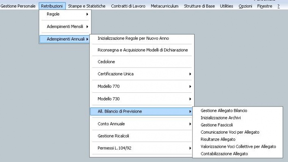The width and height of the screenshot is (288, 162).
Task: Open the Contratti di Lavoro menu
Action: [128, 6]
